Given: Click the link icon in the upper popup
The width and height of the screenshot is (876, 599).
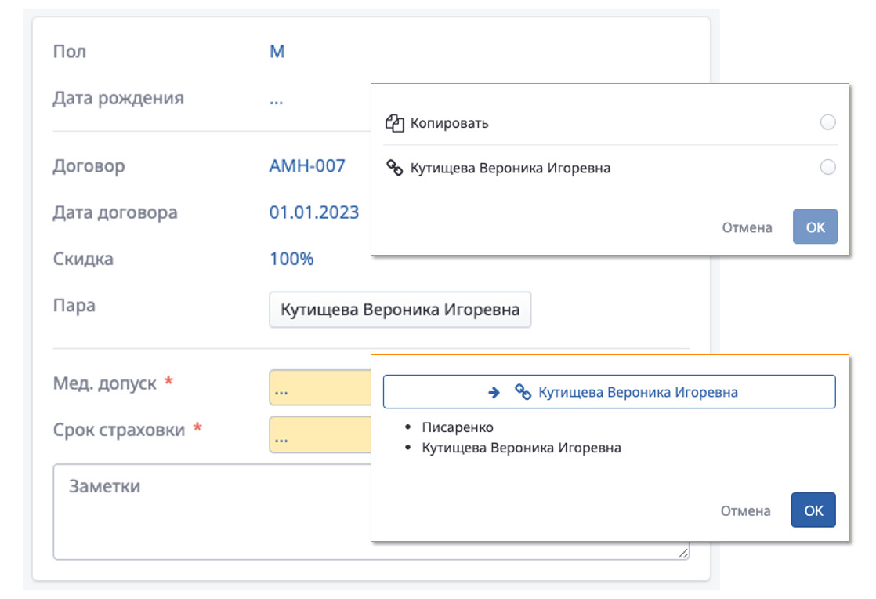Looking at the screenshot, I should [x=394, y=168].
